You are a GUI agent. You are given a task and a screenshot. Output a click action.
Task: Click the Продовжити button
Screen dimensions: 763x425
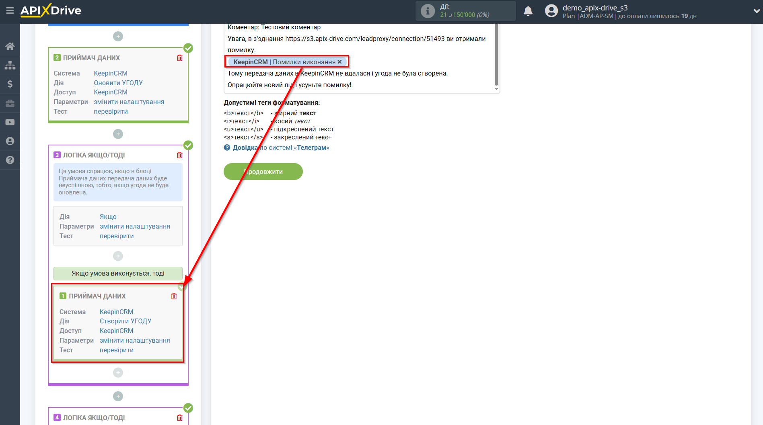263,172
